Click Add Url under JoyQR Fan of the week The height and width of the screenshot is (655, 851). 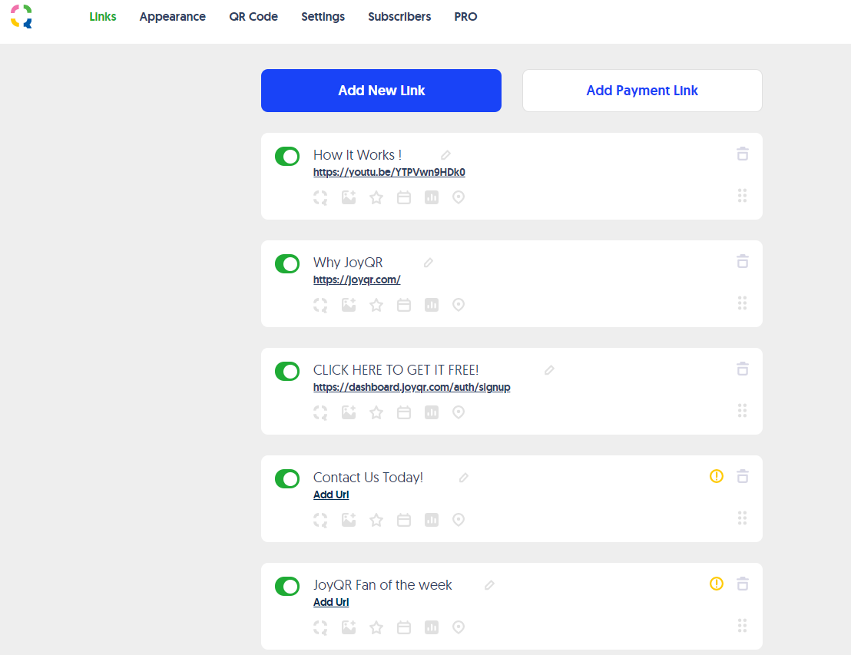point(331,602)
